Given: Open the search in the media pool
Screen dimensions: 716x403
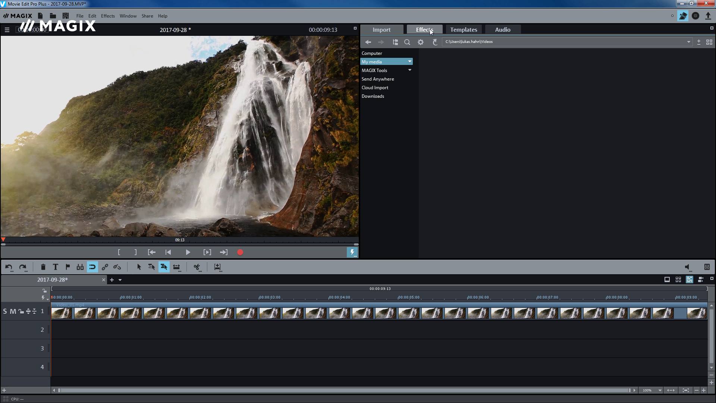Looking at the screenshot, I should (x=407, y=42).
